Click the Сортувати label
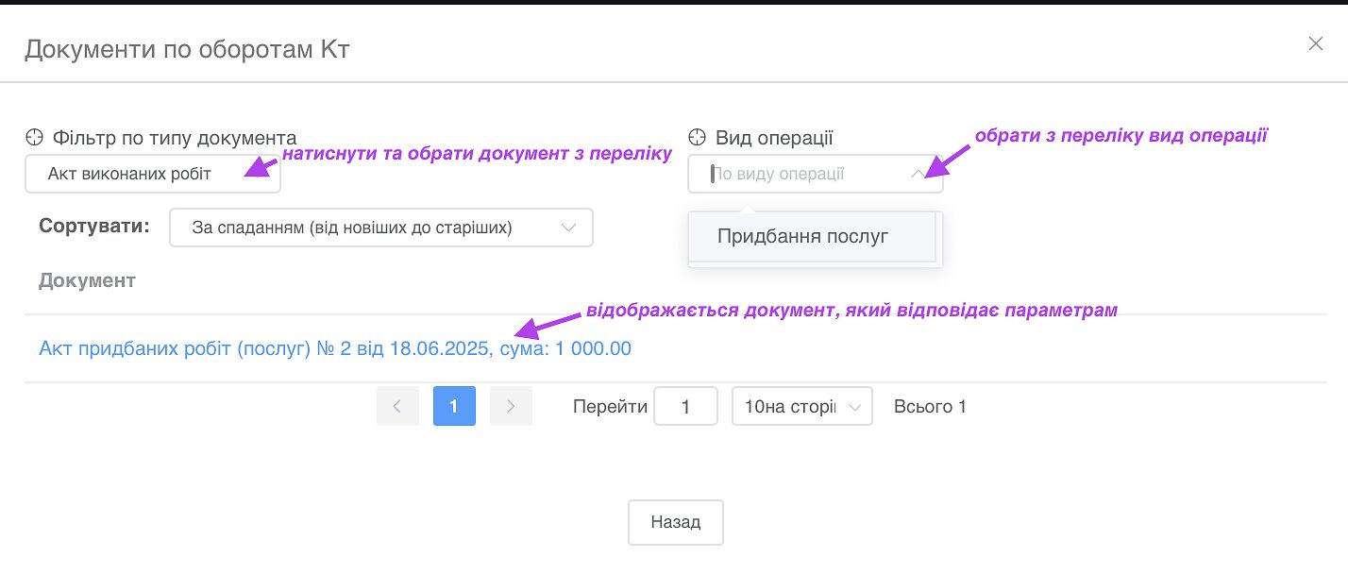This screenshot has width=1348, height=574. (x=94, y=227)
